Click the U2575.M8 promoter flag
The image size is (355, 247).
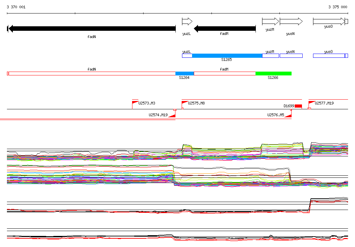[x=185, y=102]
